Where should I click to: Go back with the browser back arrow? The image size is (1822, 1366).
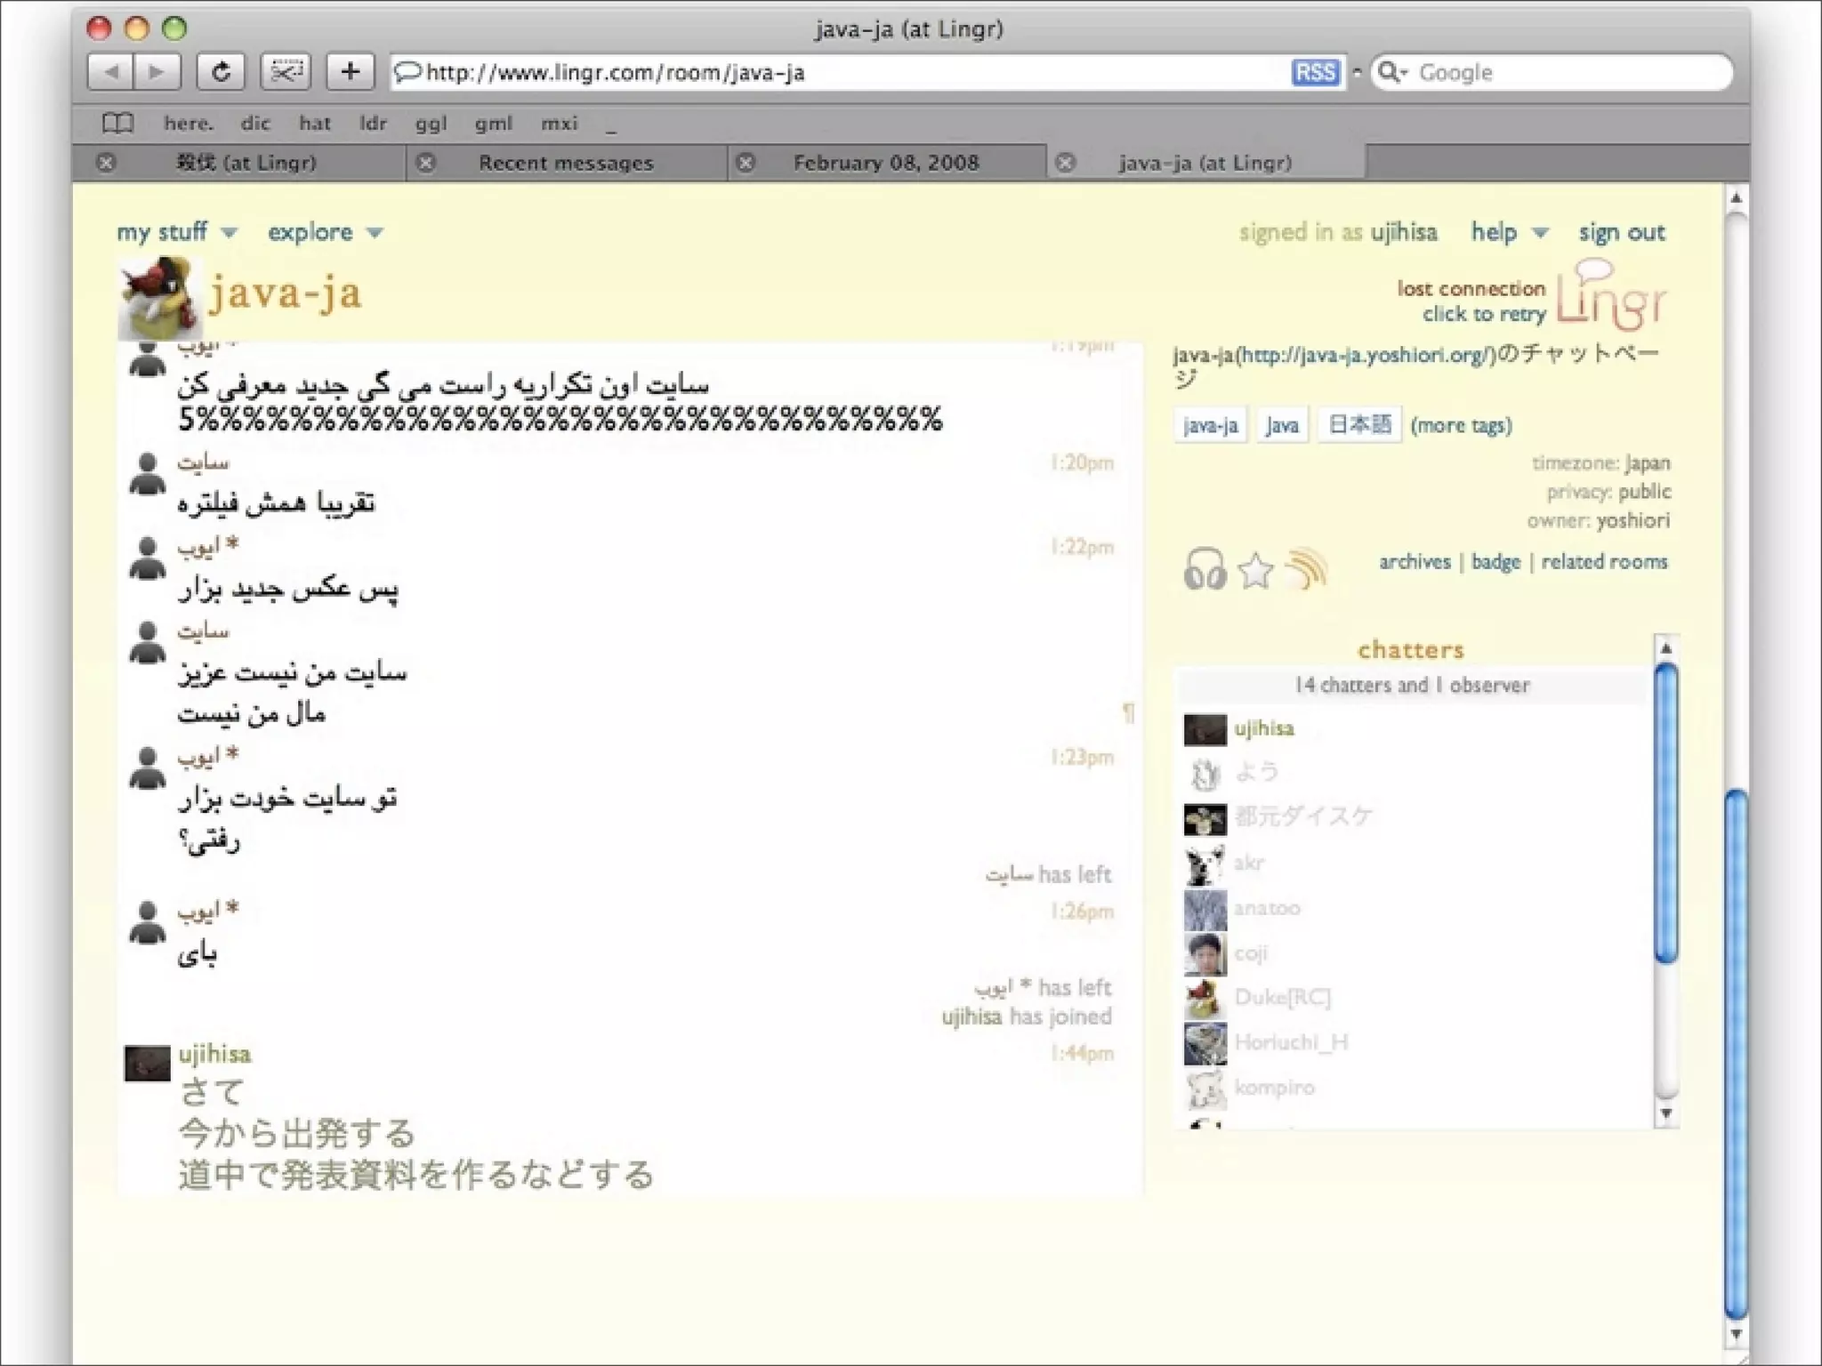tap(112, 72)
